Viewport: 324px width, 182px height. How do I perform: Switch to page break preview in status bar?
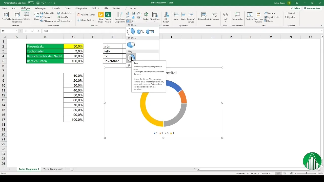coord(291,173)
